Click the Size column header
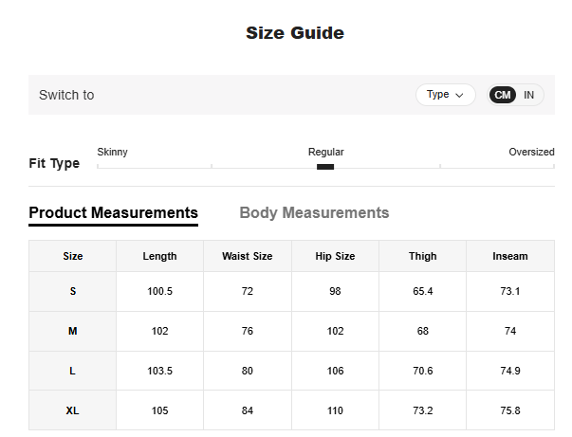572x437 pixels. [x=73, y=256]
